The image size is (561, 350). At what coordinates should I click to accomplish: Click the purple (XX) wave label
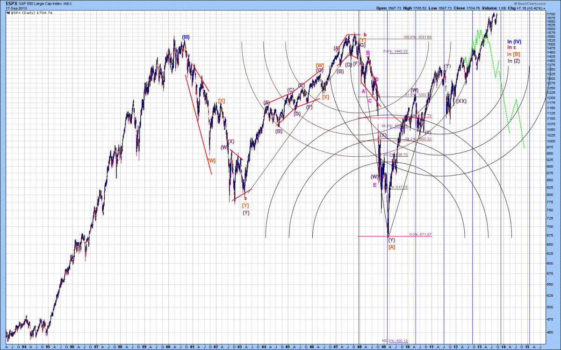[461, 101]
